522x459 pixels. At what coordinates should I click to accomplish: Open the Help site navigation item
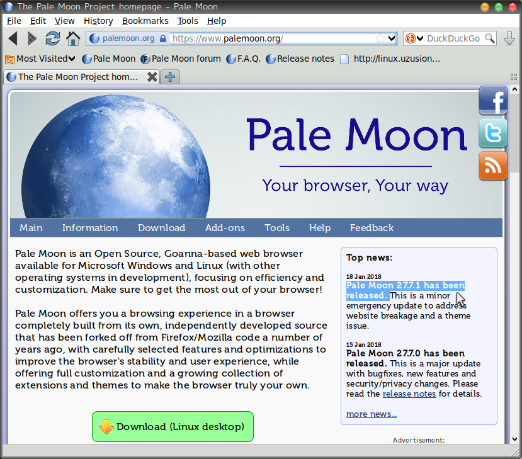click(x=320, y=228)
